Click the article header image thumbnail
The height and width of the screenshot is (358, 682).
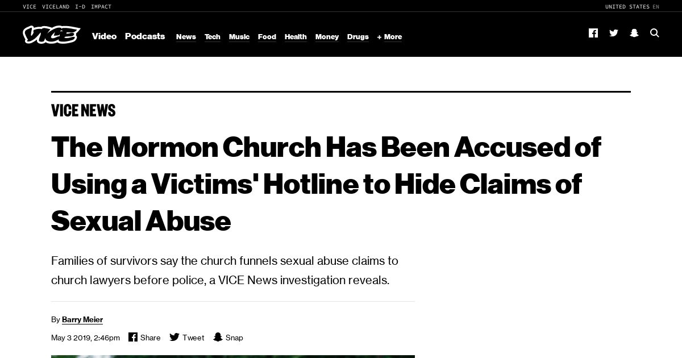click(233, 356)
